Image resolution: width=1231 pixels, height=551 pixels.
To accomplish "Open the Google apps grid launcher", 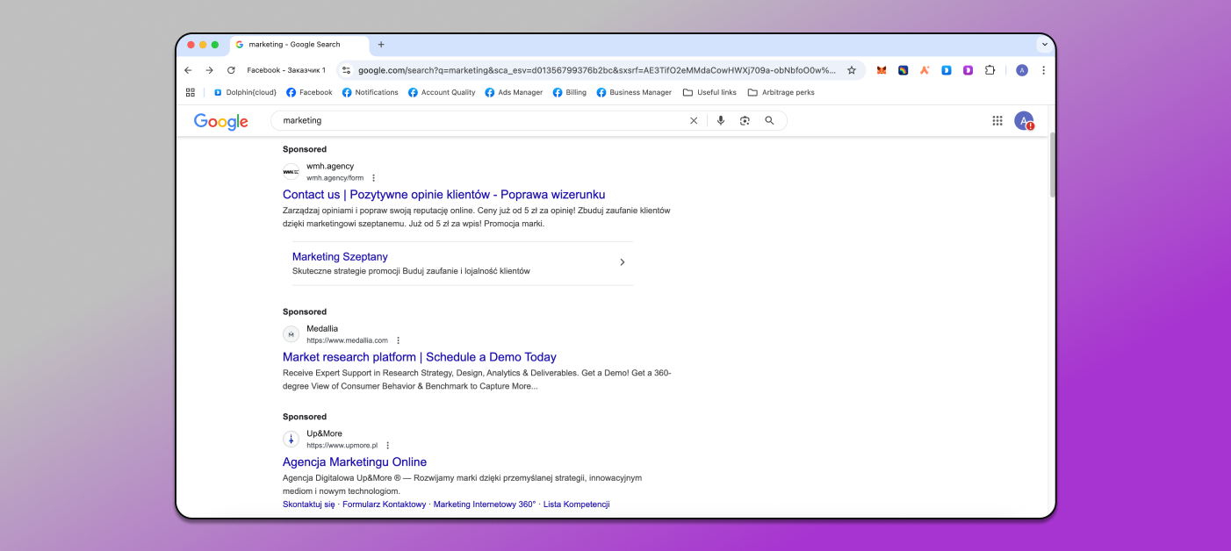I will (997, 120).
